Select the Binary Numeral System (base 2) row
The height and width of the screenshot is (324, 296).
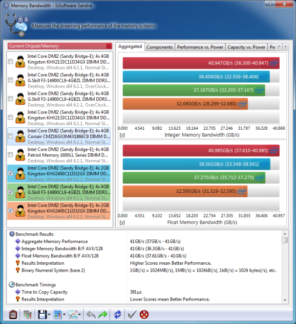point(145,270)
